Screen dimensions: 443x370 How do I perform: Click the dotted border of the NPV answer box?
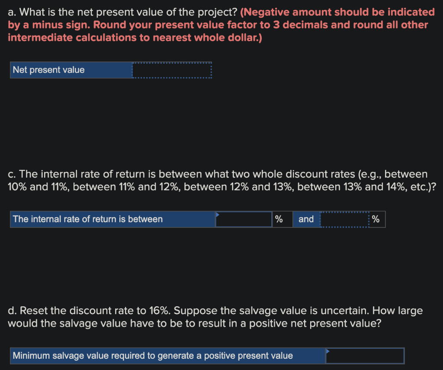click(x=172, y=62)
